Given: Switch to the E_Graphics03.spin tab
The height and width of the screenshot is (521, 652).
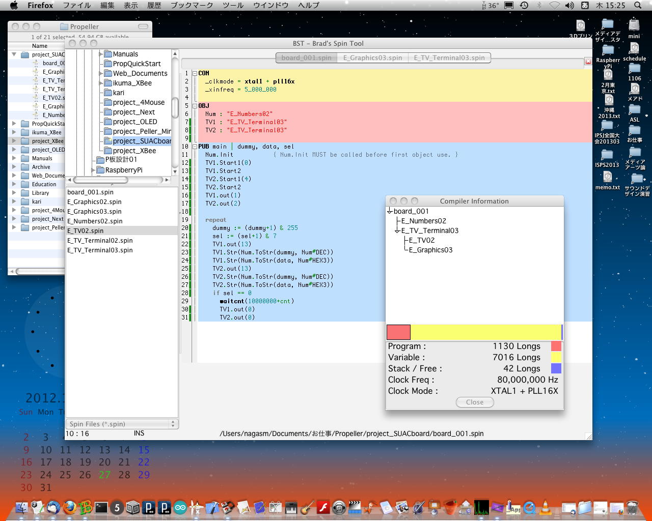Looking at the screenshot, I should 372,57.
